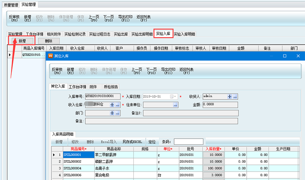Open the 往来单位 lookup ellipsis button
The image size is (305, 180).
[x=176, y=104]
